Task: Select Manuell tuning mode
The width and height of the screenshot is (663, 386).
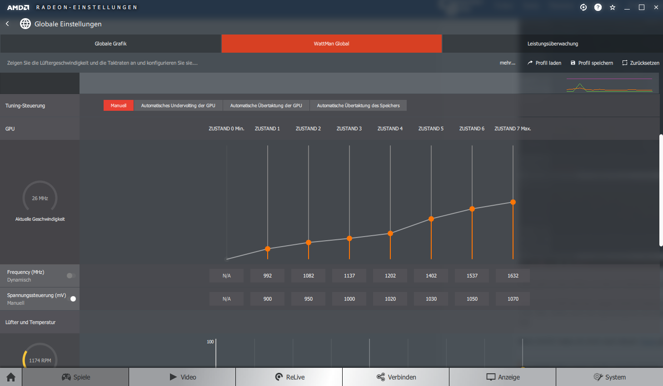Action: point(119,105)
